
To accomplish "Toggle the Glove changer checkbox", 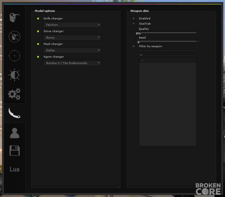I will pyautogui.click(x=38, y=31).
